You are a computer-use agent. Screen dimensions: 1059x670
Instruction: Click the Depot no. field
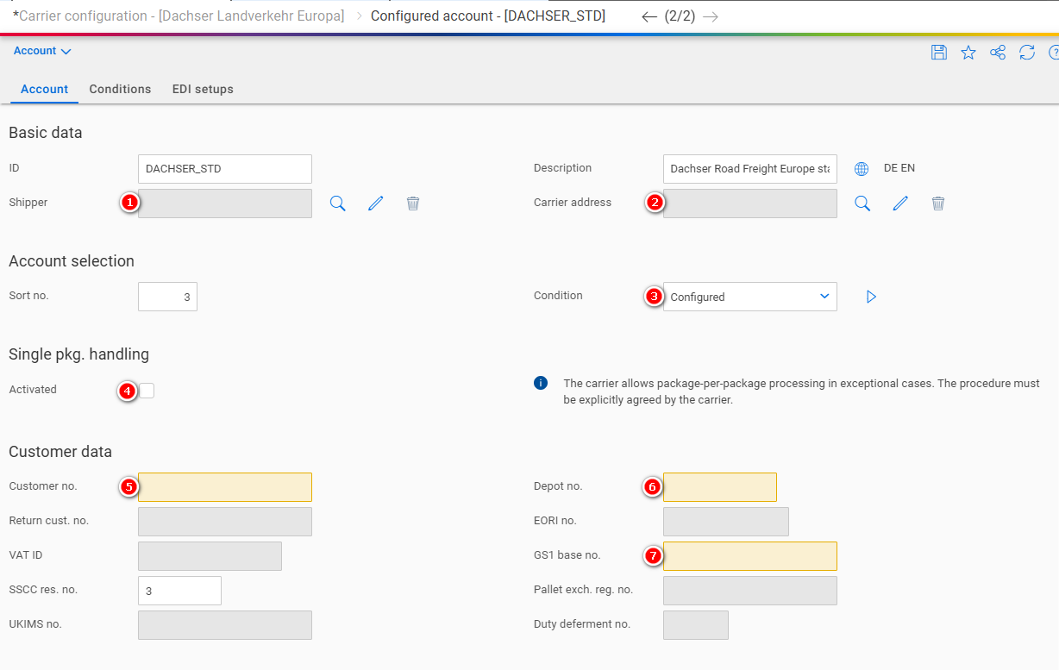pos(720,487)
